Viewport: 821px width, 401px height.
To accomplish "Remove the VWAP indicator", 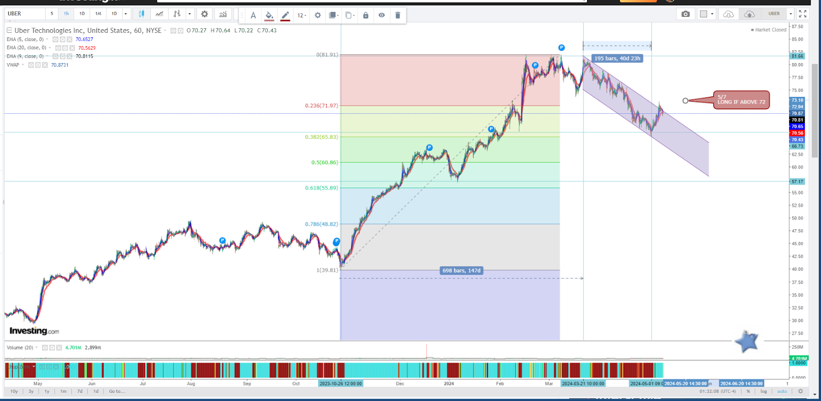I will coord(45,65).
